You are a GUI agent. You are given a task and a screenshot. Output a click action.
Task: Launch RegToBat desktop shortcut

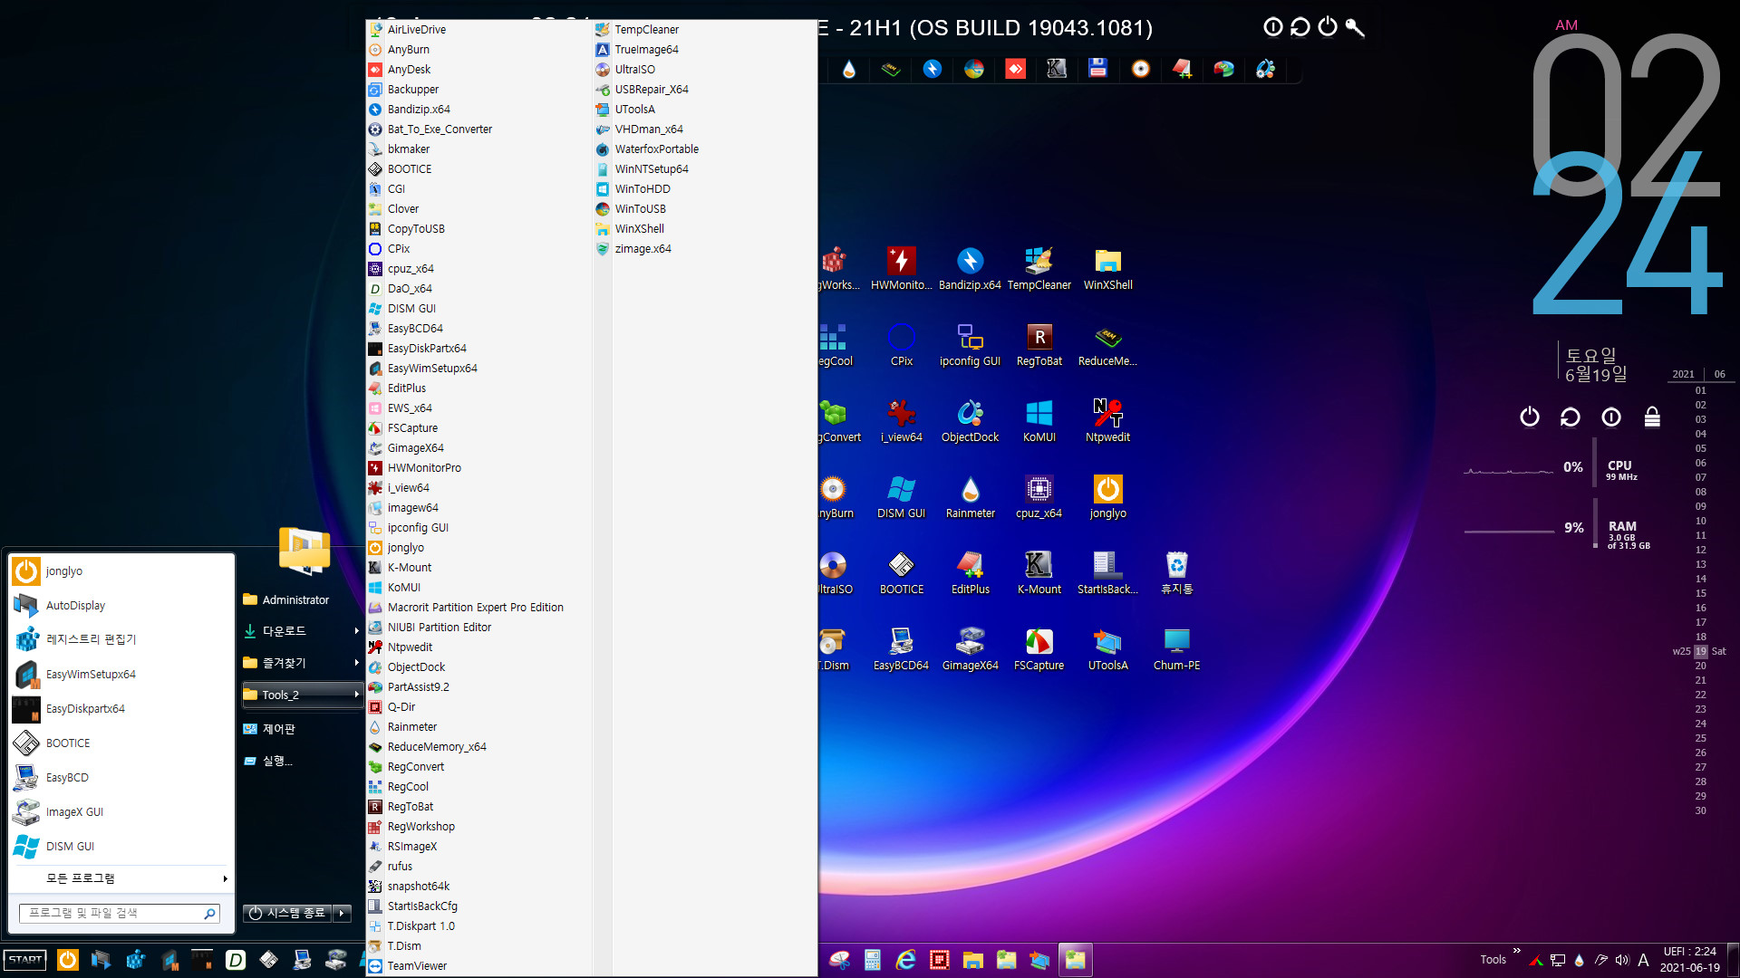coord(1039,344)
